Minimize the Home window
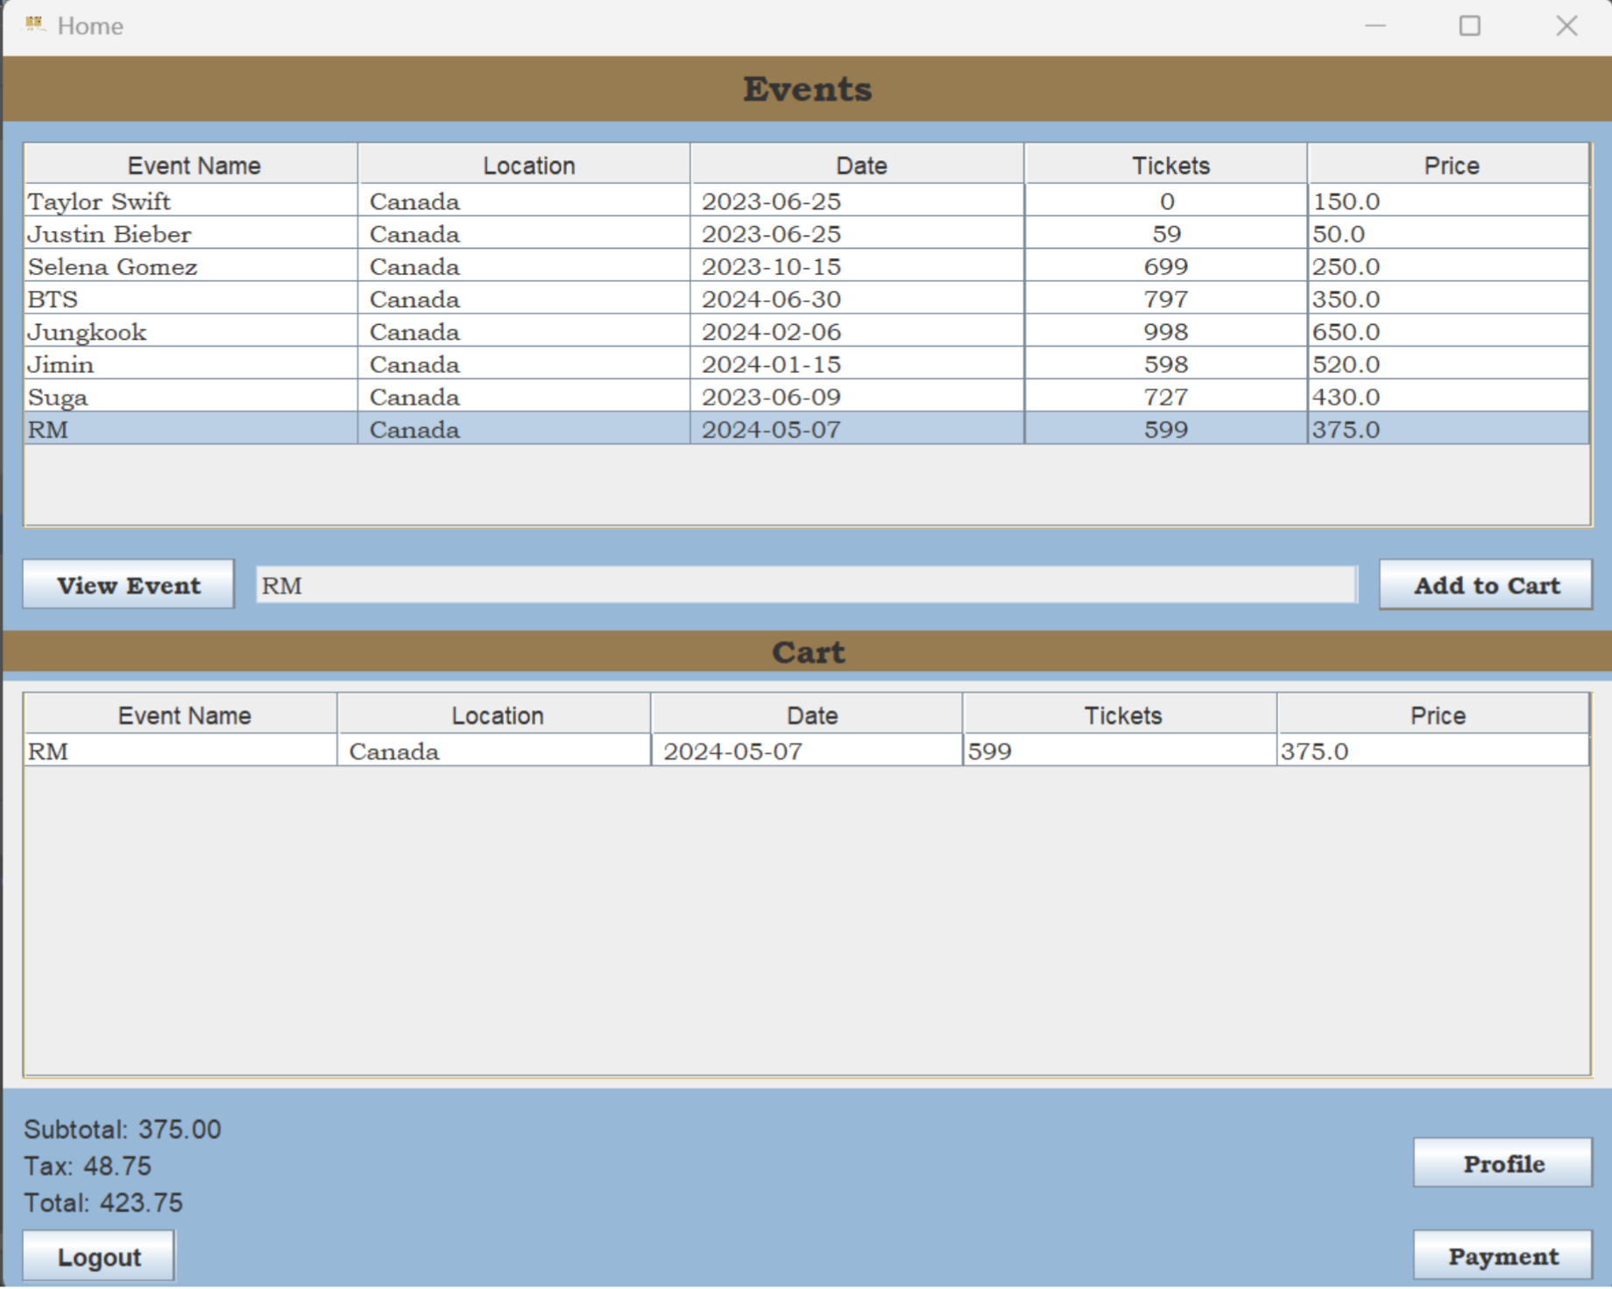This screenshot has height=1289, width=1612. click(1375, 25)
